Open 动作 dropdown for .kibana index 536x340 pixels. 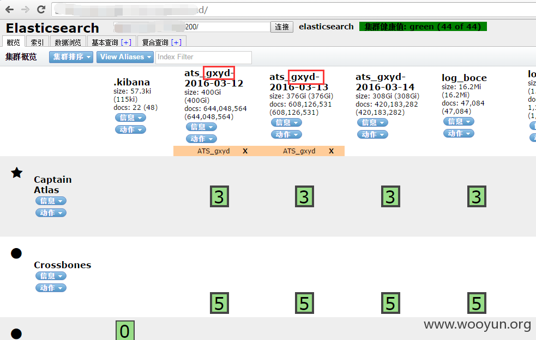click(130, 129)
